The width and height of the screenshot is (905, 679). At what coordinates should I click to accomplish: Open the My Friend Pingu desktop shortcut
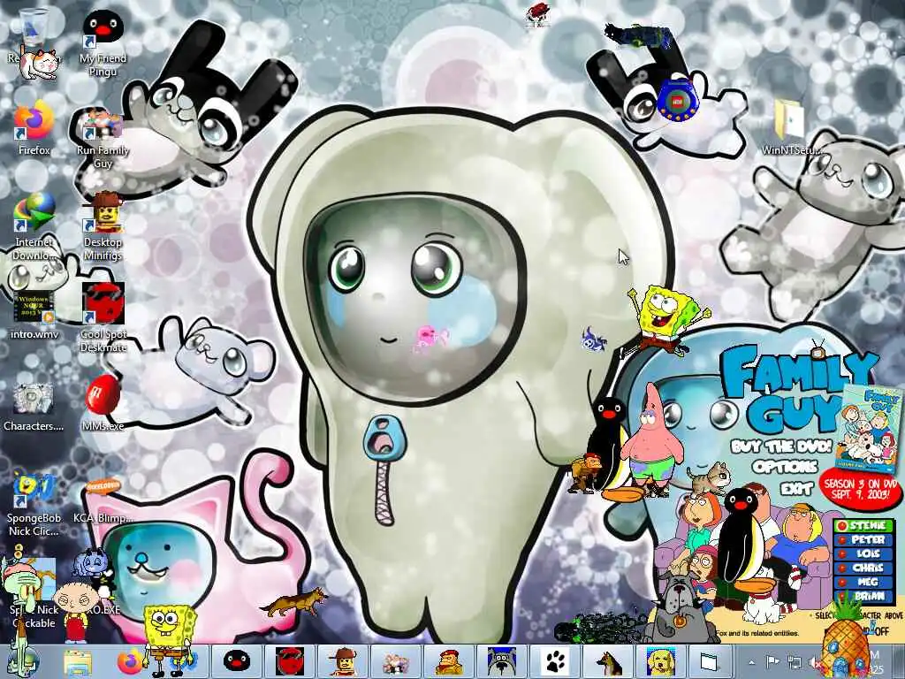click(103, 43)
